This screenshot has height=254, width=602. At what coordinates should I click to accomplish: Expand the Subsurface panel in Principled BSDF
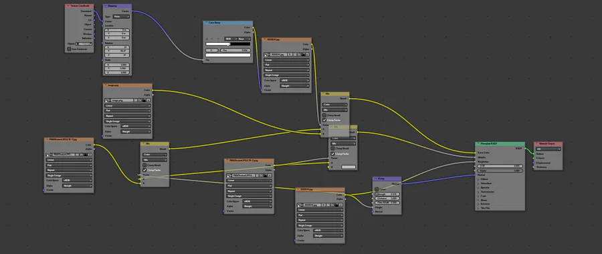click(x=486, y=183)
